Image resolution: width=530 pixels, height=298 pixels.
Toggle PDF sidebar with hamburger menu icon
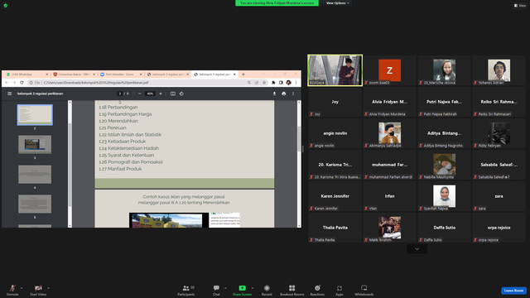point(9,94)
